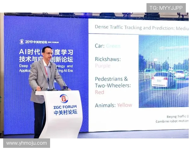Screen dimensions: 189x151
Task: Click the word 'Green' next to Car
Action: (113, 46)
